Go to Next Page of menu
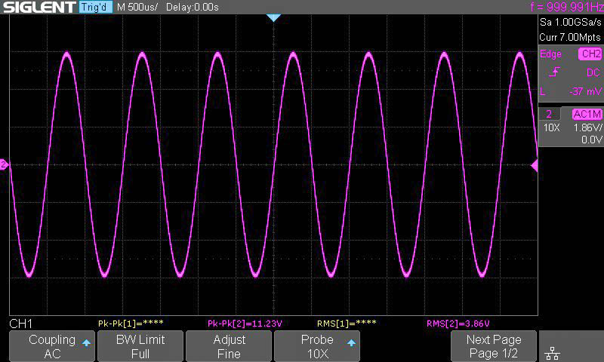 point(494,346)
